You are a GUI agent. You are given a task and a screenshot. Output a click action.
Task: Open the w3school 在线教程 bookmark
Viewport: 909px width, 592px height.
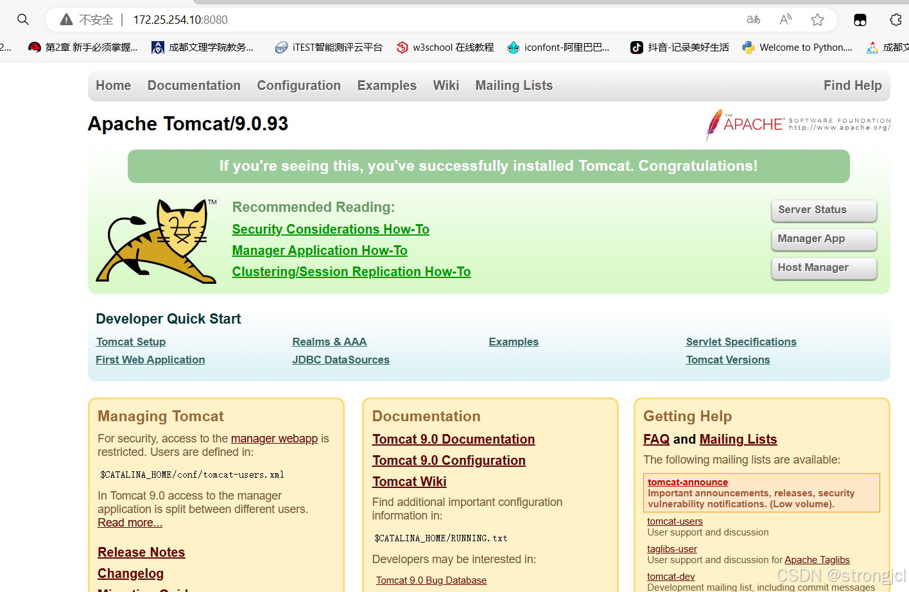[446, 47]
